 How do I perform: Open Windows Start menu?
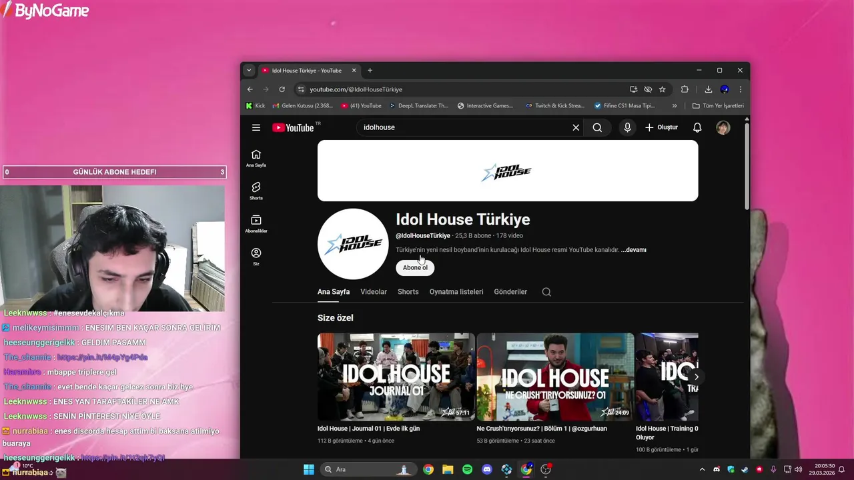[x=309, y=469]
